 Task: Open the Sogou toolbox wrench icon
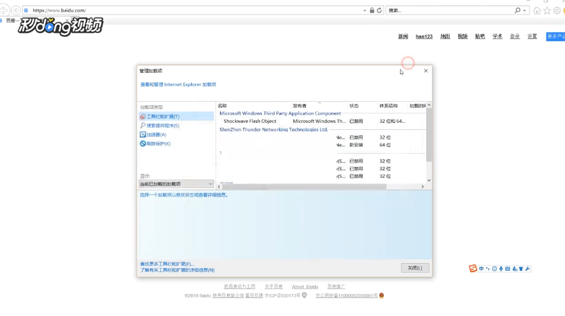click(x=527, y=269)
